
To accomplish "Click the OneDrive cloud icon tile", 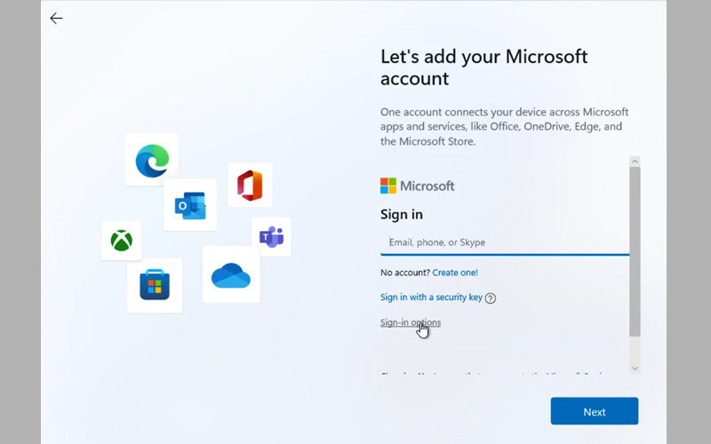I will tap(231, 274).
